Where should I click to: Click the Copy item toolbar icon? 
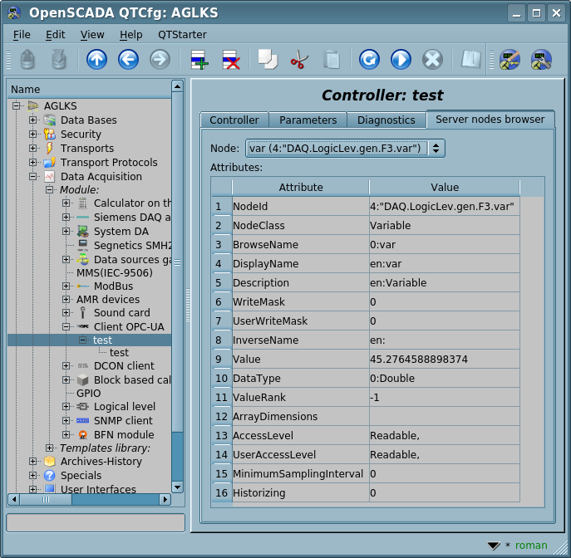[267, 60]
